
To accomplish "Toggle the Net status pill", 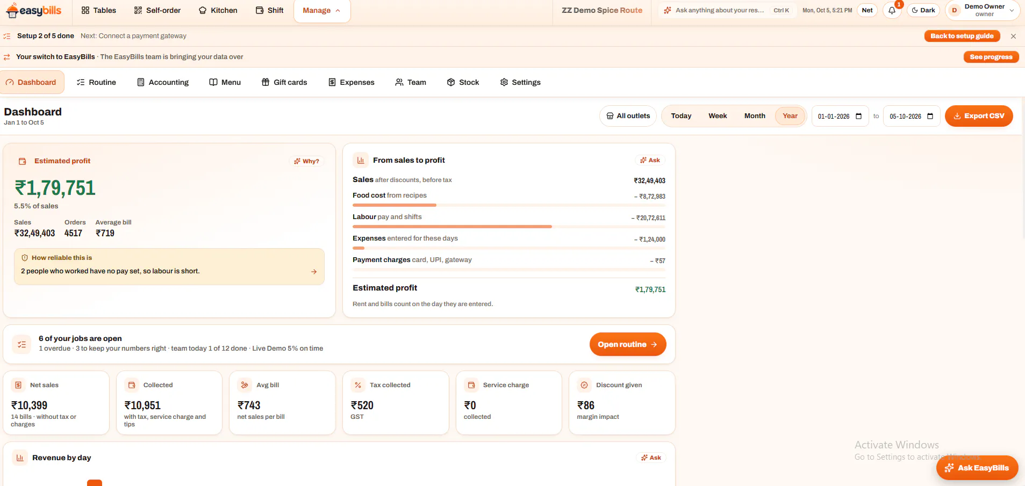I will coord(867,10).
